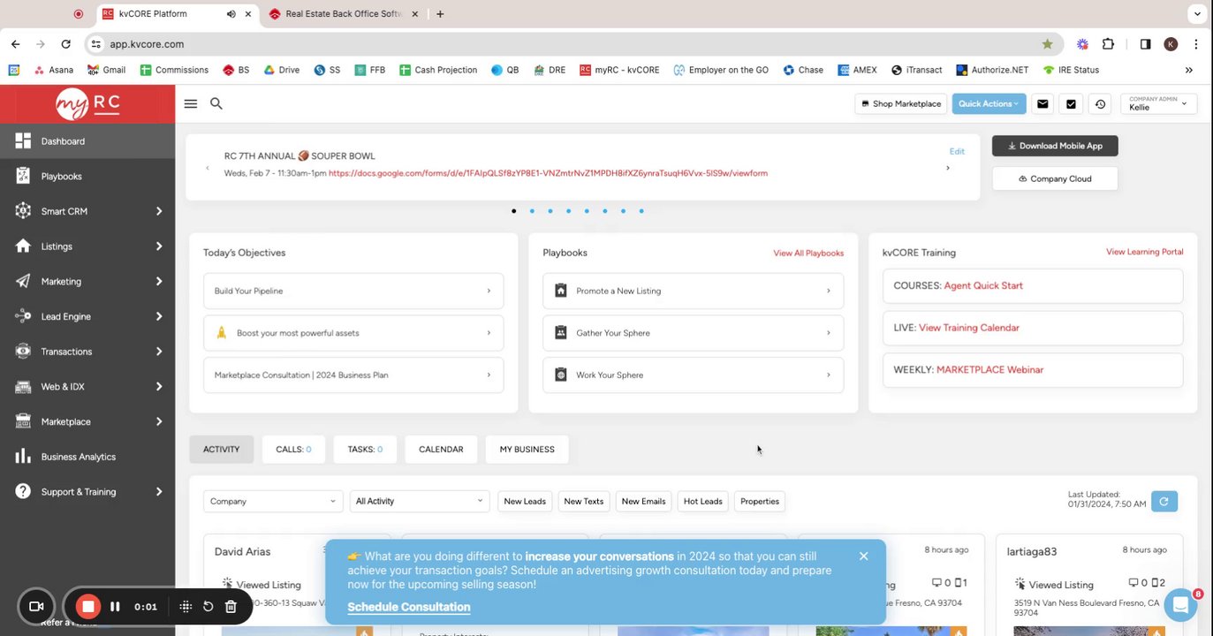Click Edit on the announcement banner

coord(957,151)
